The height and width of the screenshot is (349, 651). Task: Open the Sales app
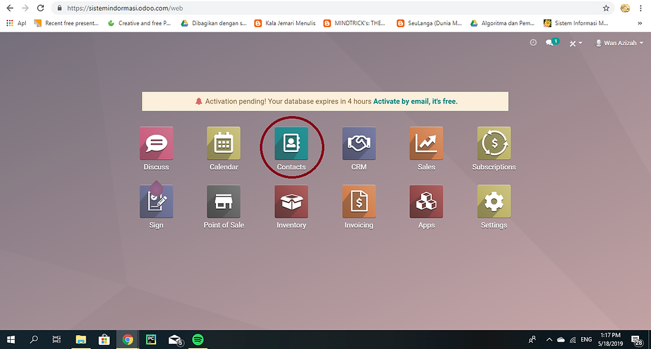click(x=426, y=143)
